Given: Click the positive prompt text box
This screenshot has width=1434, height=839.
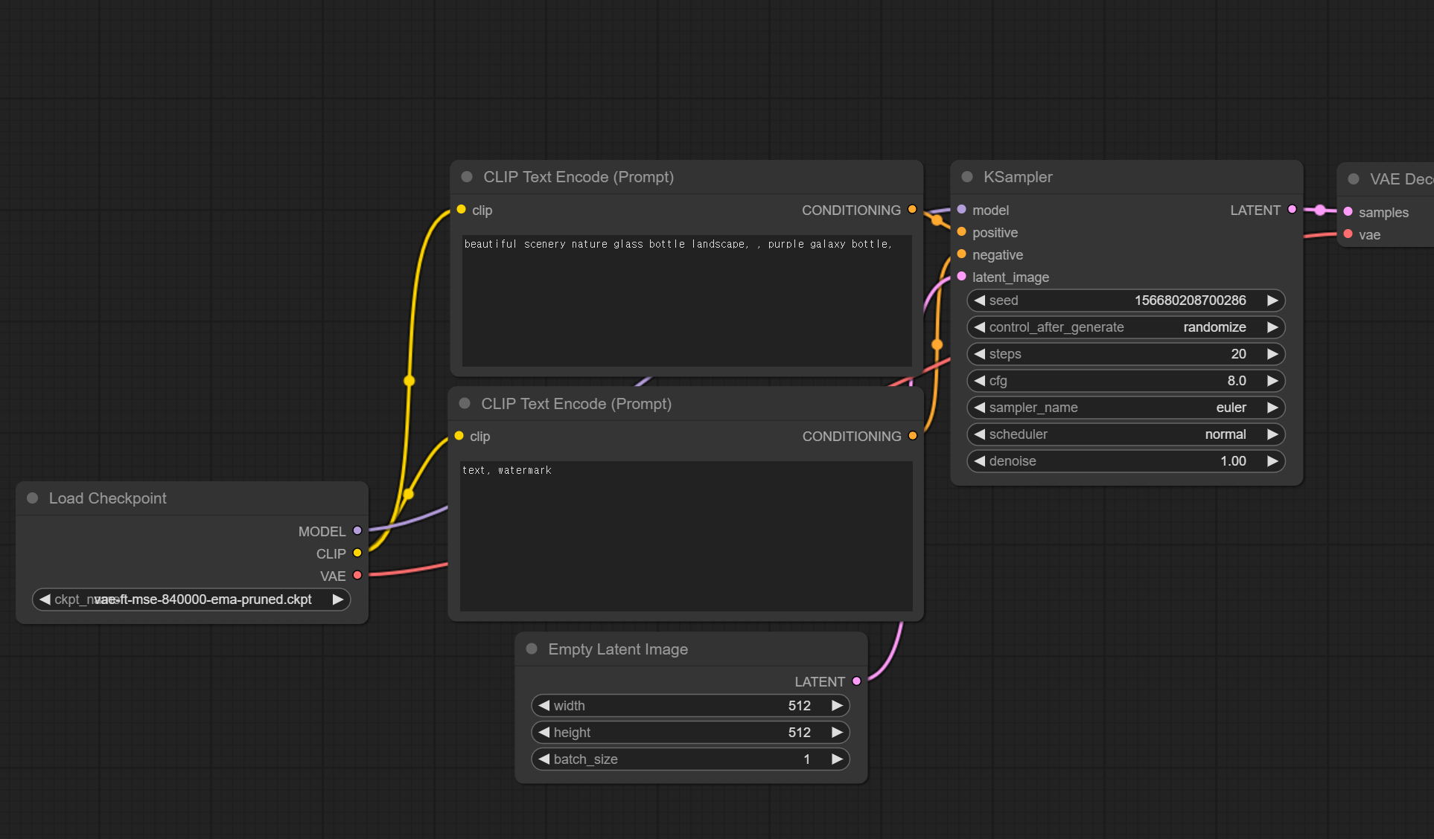Looking at the screenshot, I should [x=686, y=301].
